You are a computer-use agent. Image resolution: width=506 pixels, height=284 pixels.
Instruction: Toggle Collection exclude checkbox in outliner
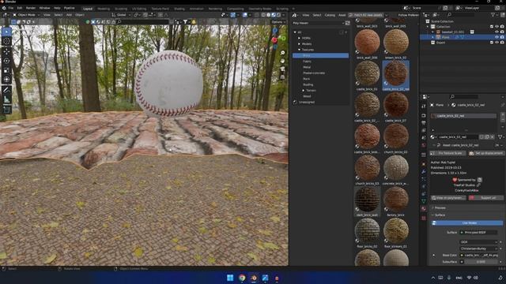point(492,26)
